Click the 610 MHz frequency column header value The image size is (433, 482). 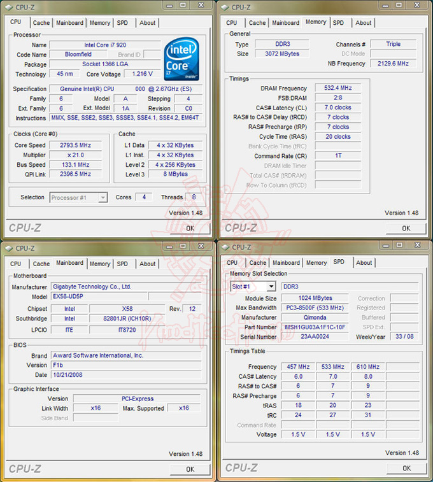[368, 367]
